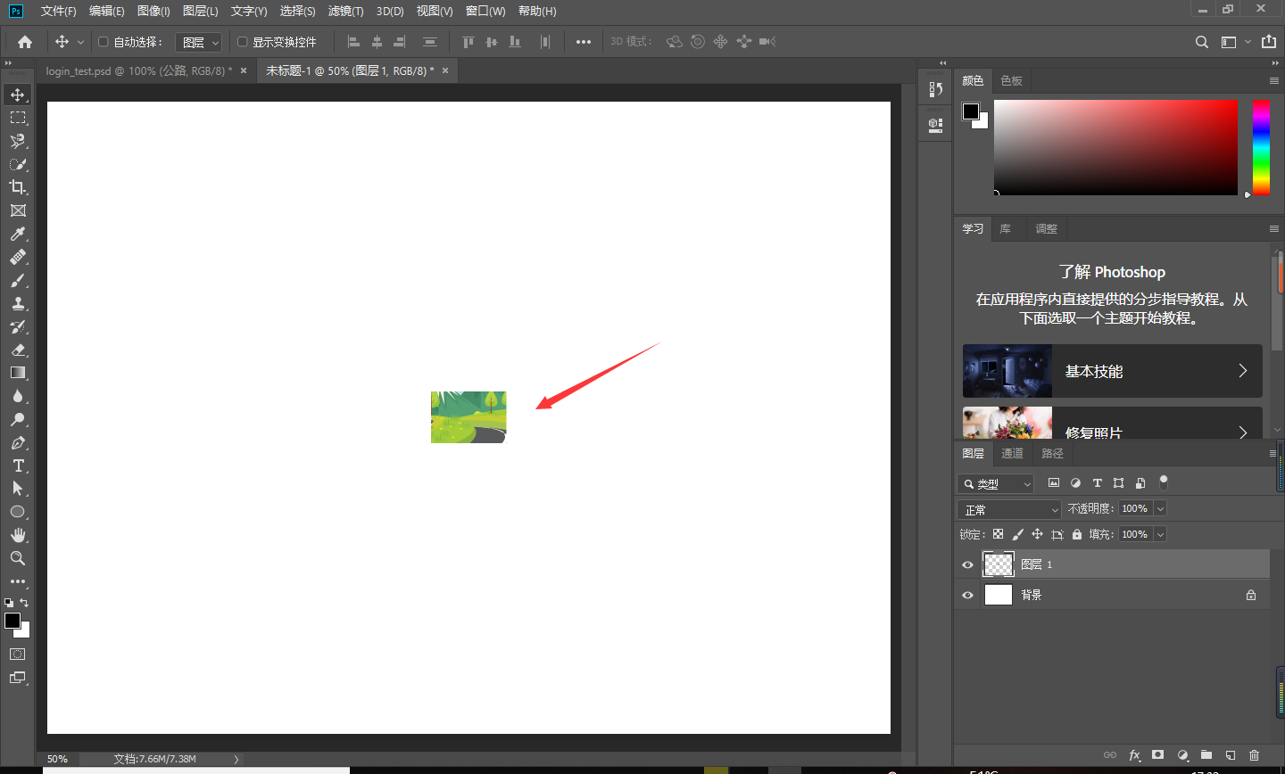Toggle lock image pixels brush icon

tap(1017, 534)
